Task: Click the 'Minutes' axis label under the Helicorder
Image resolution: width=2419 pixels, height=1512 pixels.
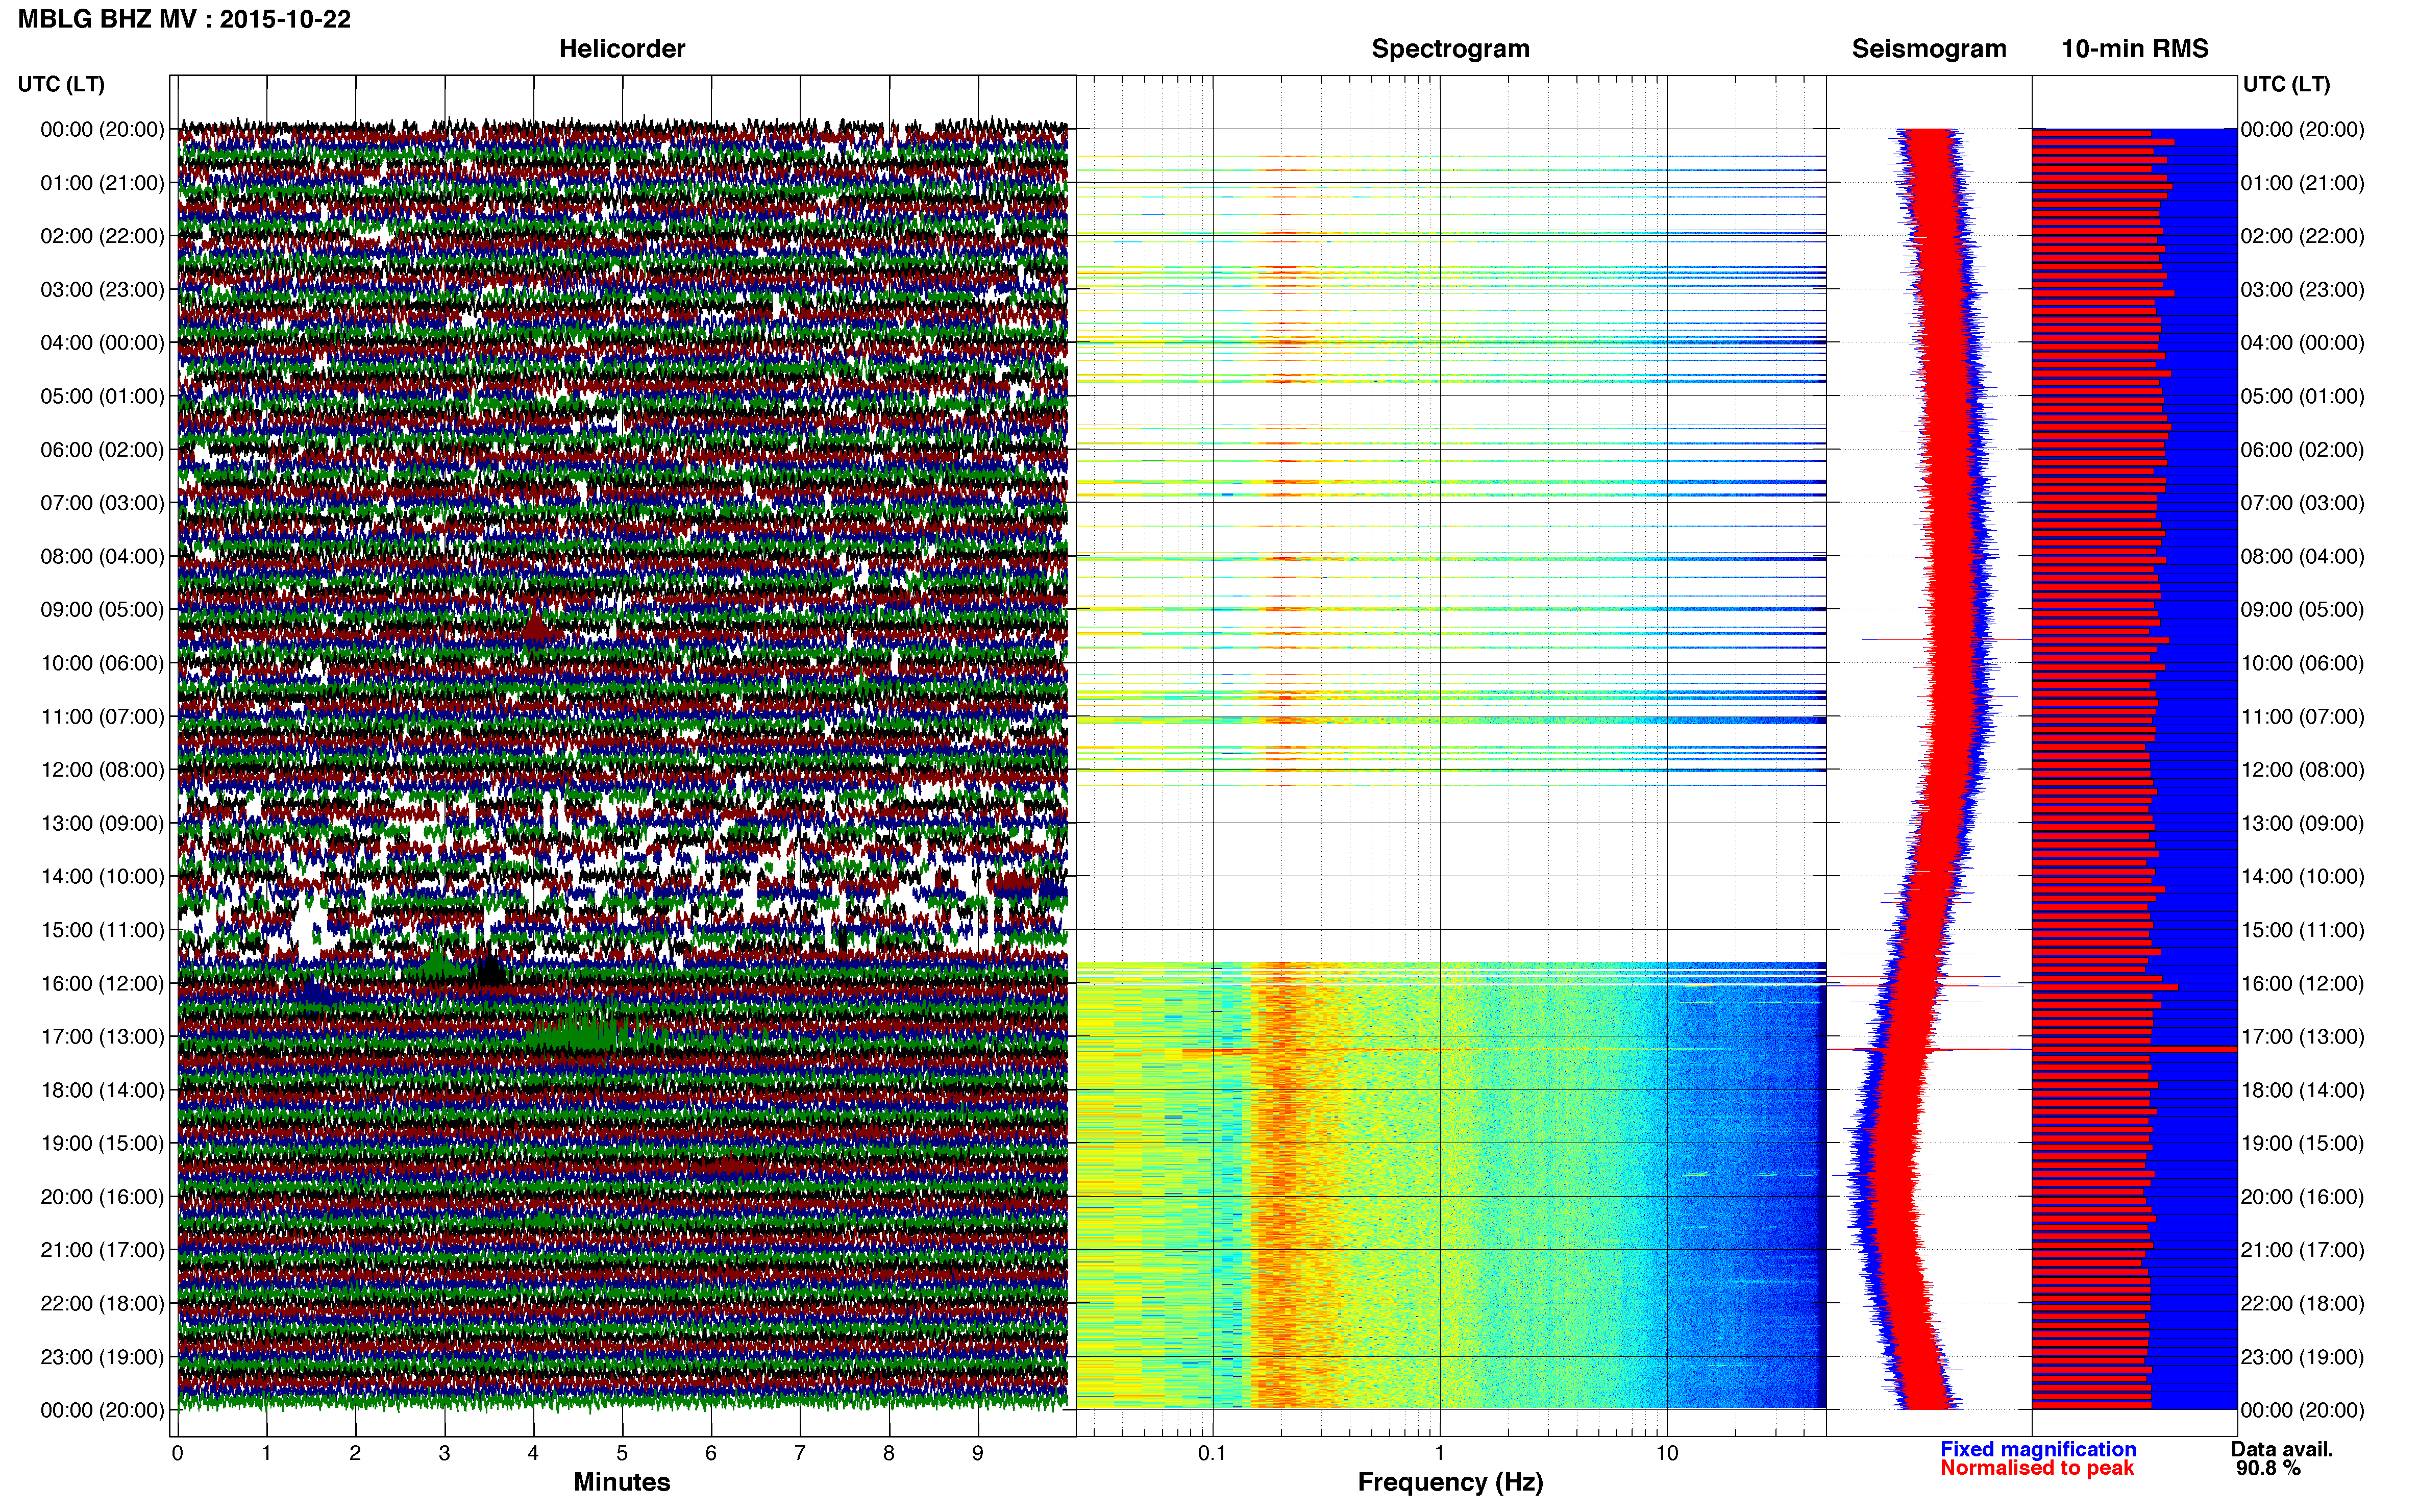Action: (x=622, y=1482)
